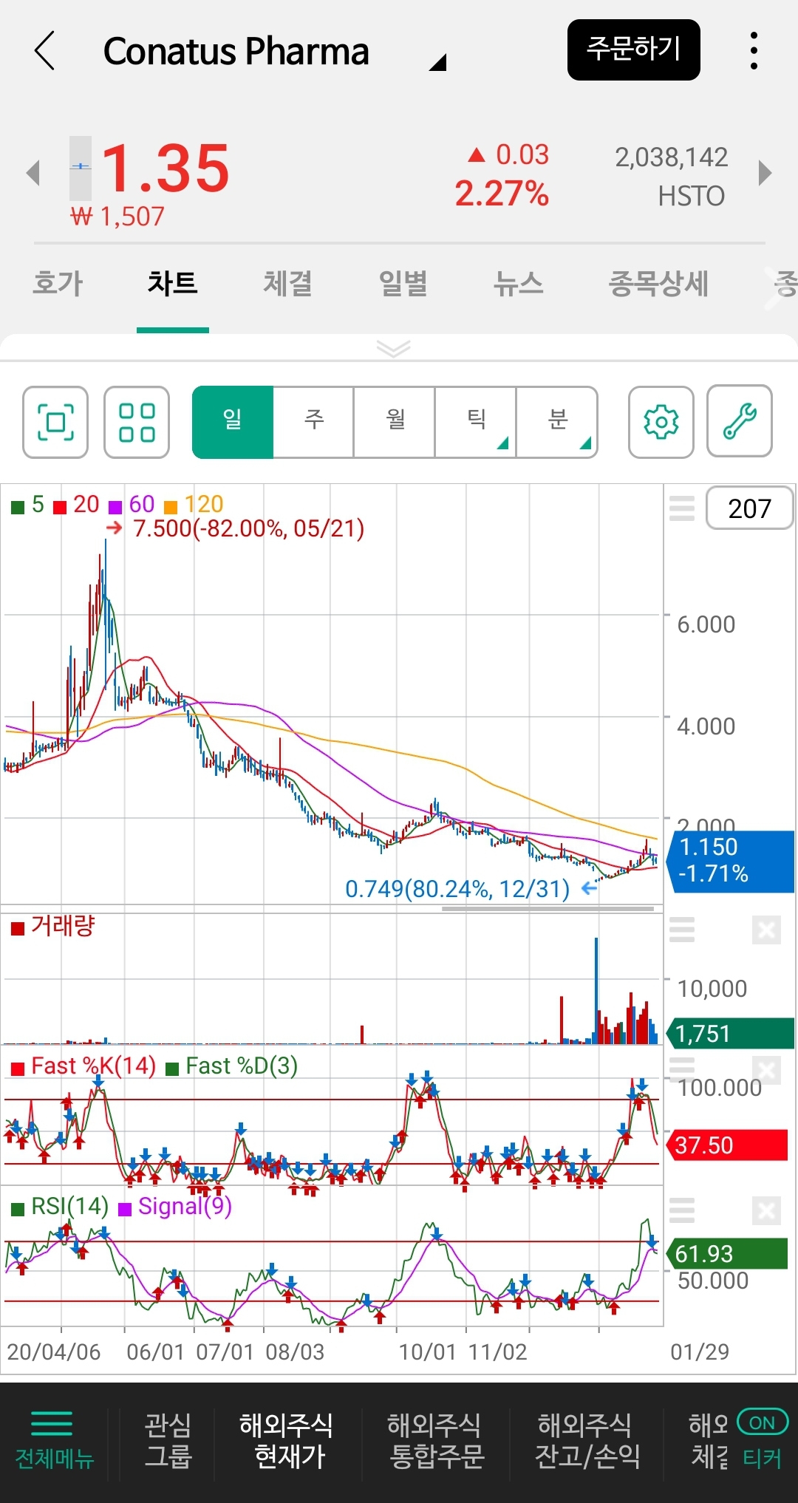This screenshot has height=1503, width=798.
Task: Select daily (일) chart period
Action: [x=233, y=422]
